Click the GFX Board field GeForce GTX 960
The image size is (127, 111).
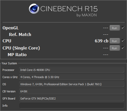(x=72, y=98)
